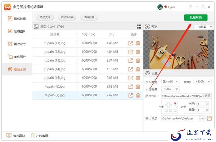
Task: Set watermark position to middle-right
Action: pos(175,107)
